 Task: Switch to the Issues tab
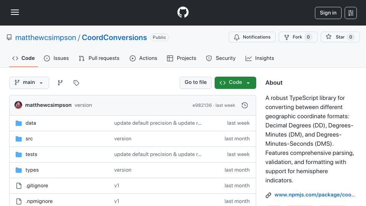point(56,58)
